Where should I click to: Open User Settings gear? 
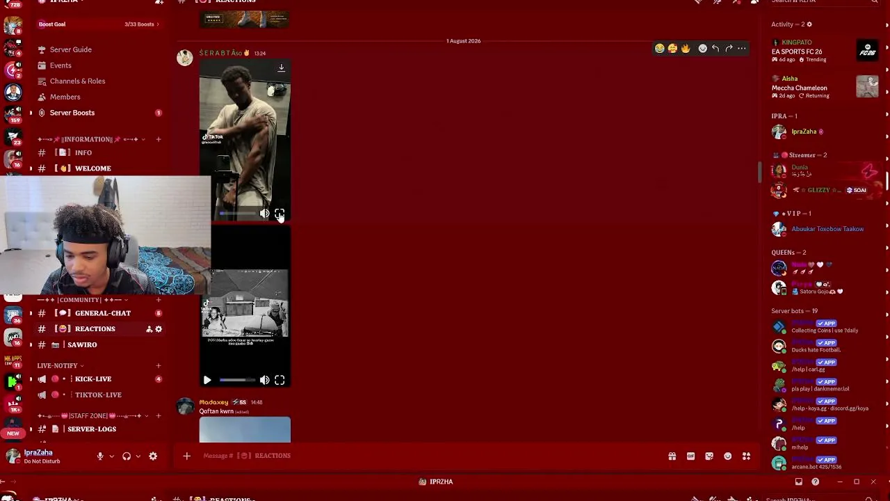point(153,456)
